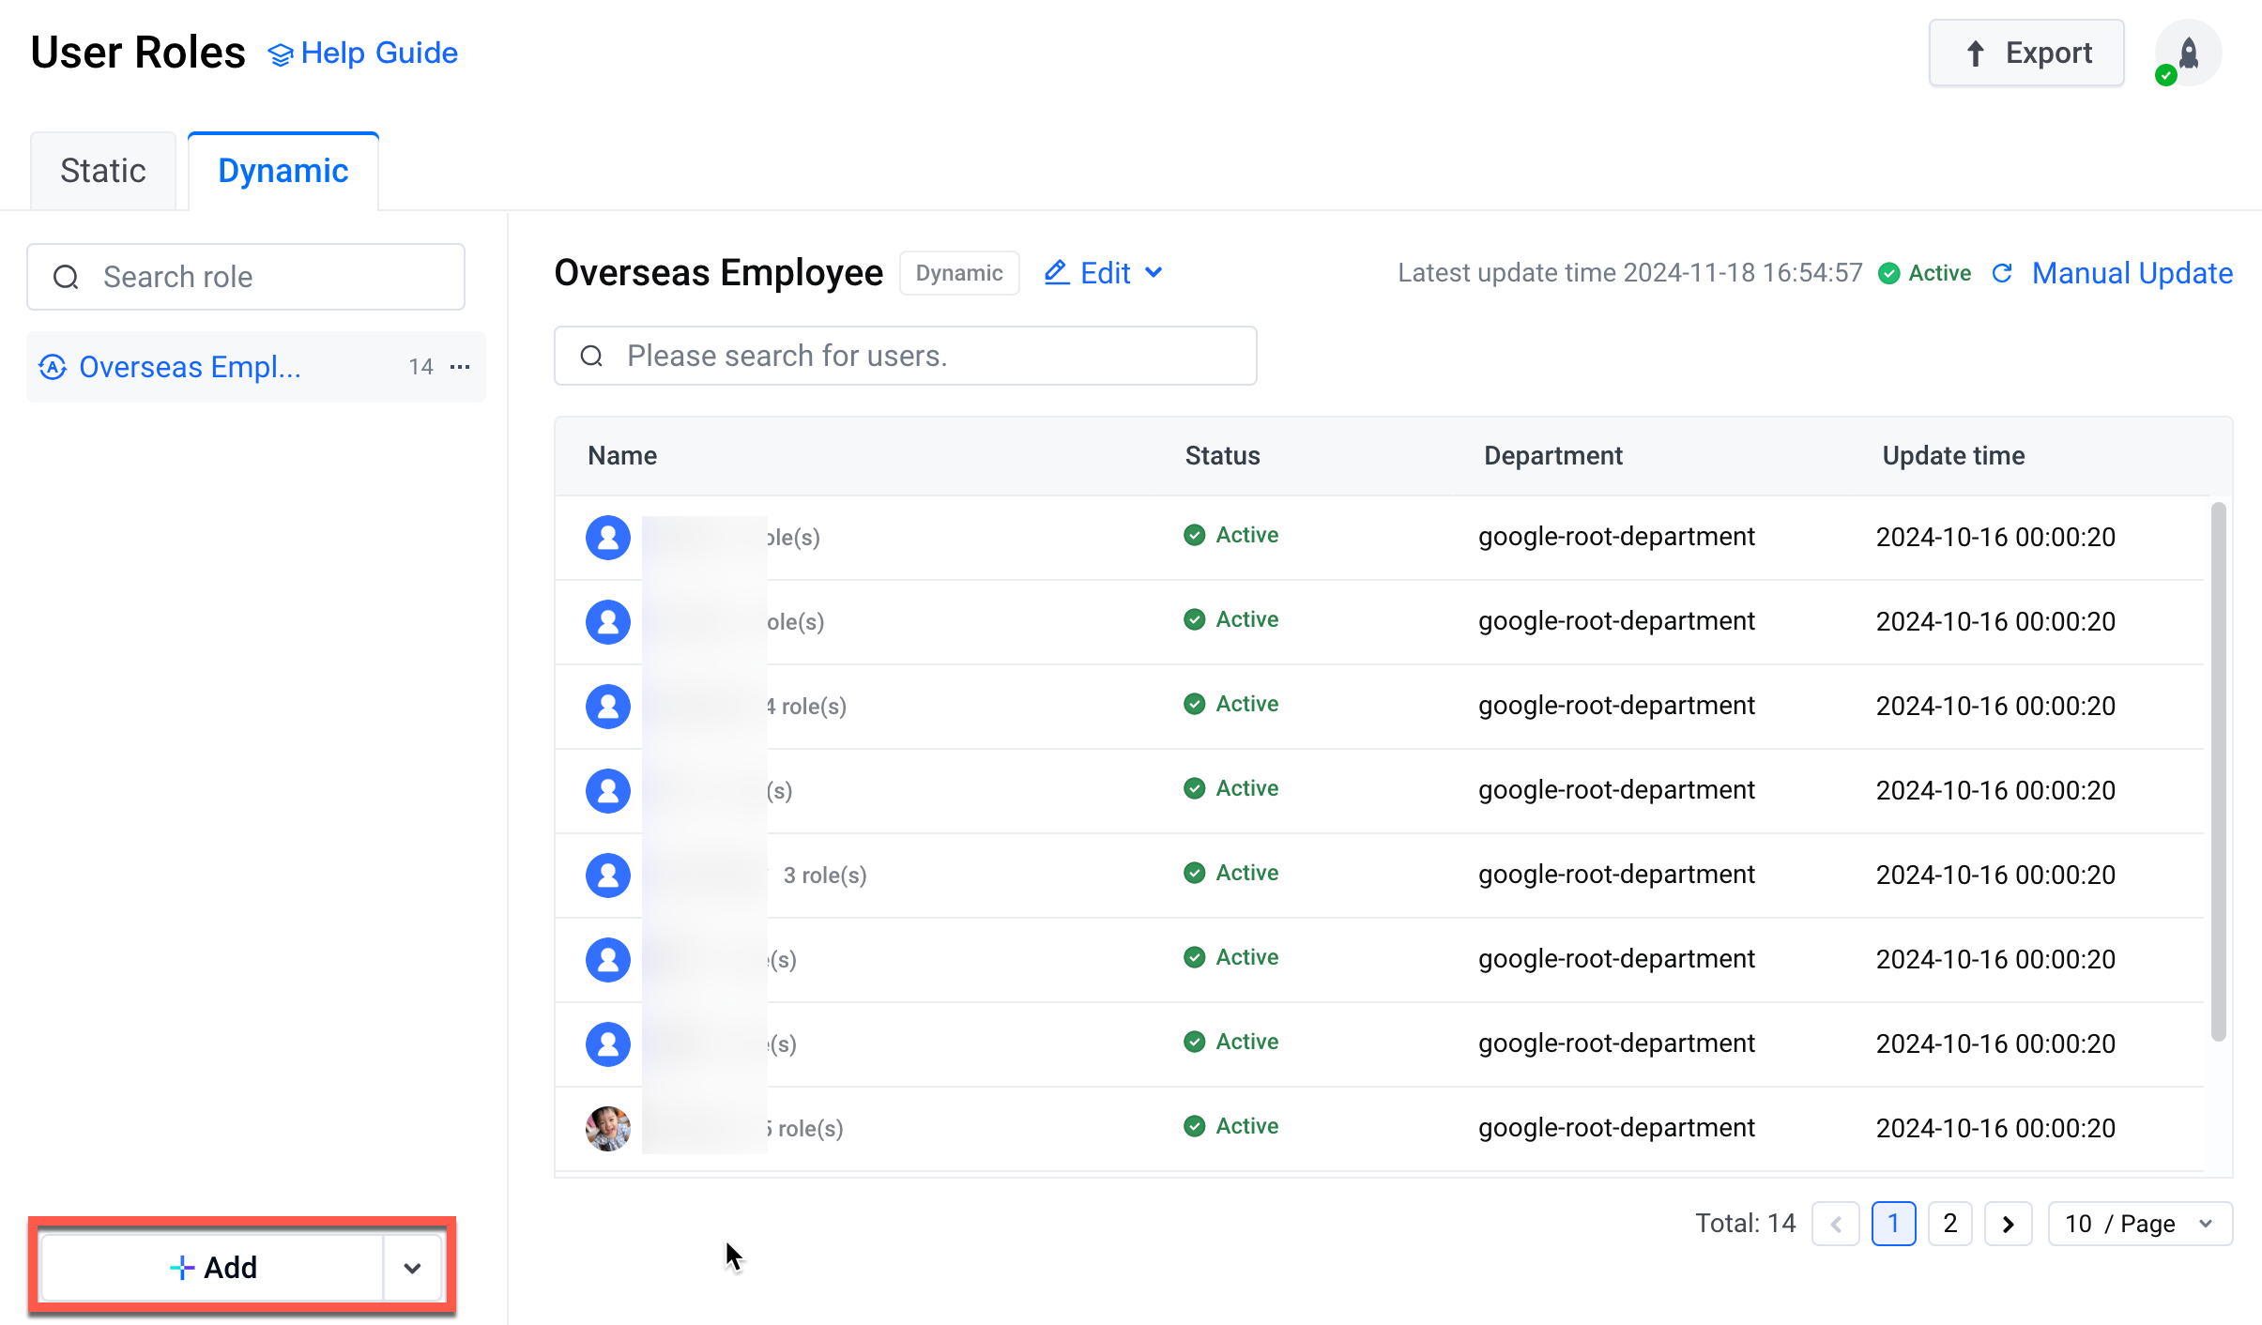2262x1325 pixels.
Task: Click the 4 role(s) text
Action: [x=807, y=707]
